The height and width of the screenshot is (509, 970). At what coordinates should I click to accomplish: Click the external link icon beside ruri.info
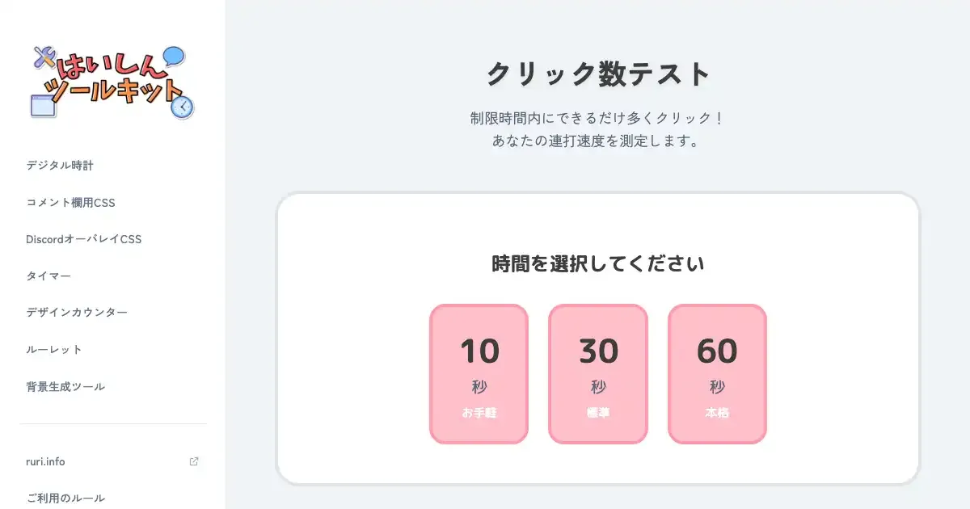tap(194, 461)
